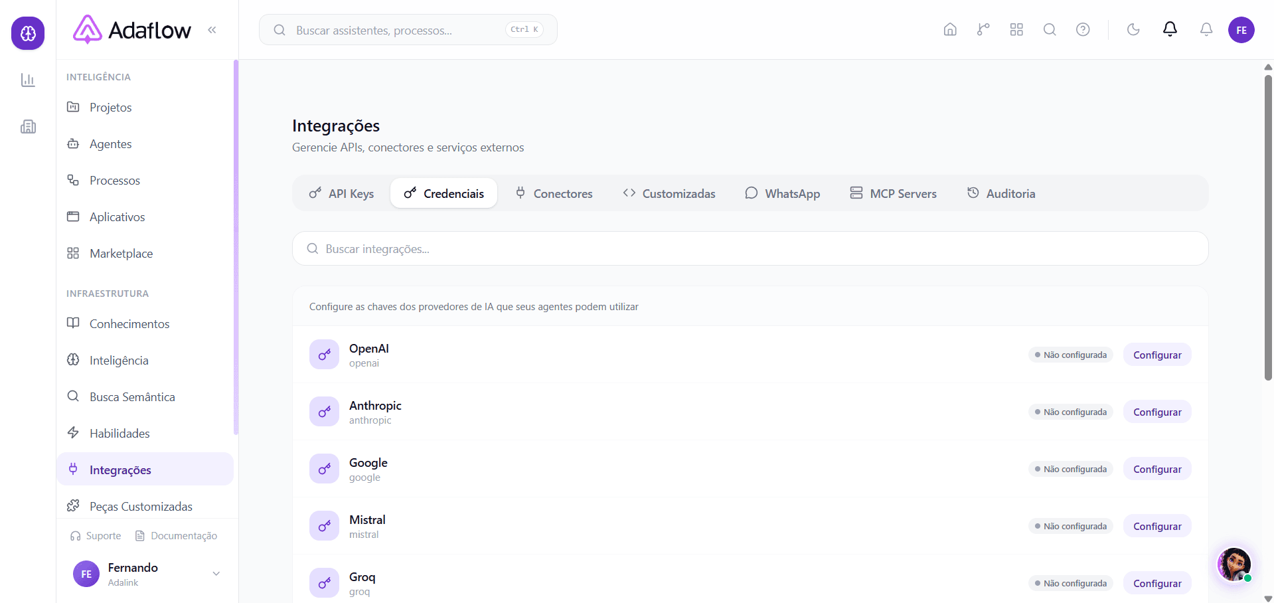Click Google 'Não configurada' status badge
Screen dimensions: 1274x603
1070,469
